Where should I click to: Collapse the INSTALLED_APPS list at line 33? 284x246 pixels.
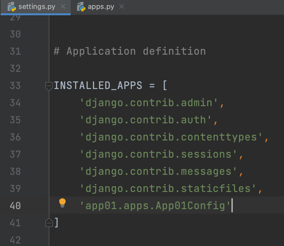(49, 86)
